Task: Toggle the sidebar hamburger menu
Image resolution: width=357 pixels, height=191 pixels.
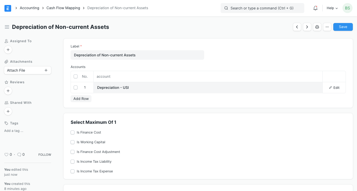Action: pyautogui.click(x=7, y=27)
